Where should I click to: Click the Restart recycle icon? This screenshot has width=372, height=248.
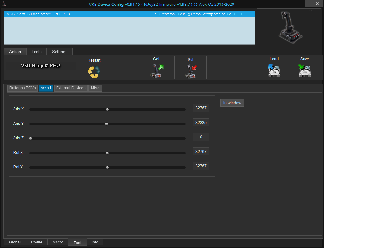click(94, 72)
